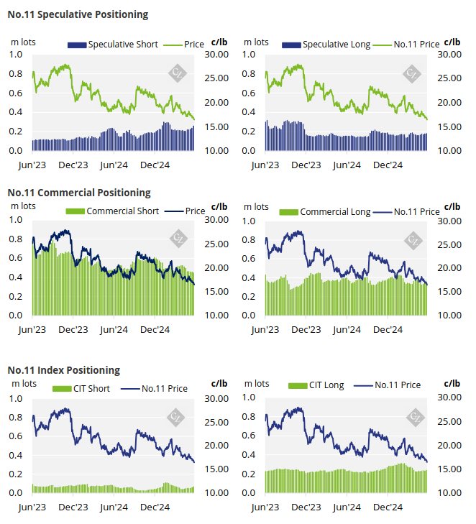The width and height of the screenshot is (476, 524).
Task: Click No.11 Price legend in CIT Short chart
Action: click(x=165, y=389)
